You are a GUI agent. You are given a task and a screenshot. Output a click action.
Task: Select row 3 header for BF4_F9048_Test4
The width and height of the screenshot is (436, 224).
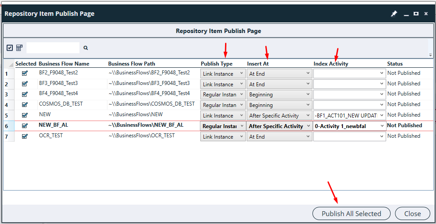[7, 94]
